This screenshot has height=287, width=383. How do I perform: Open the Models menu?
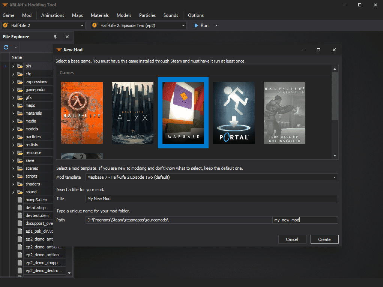point(124,15)
